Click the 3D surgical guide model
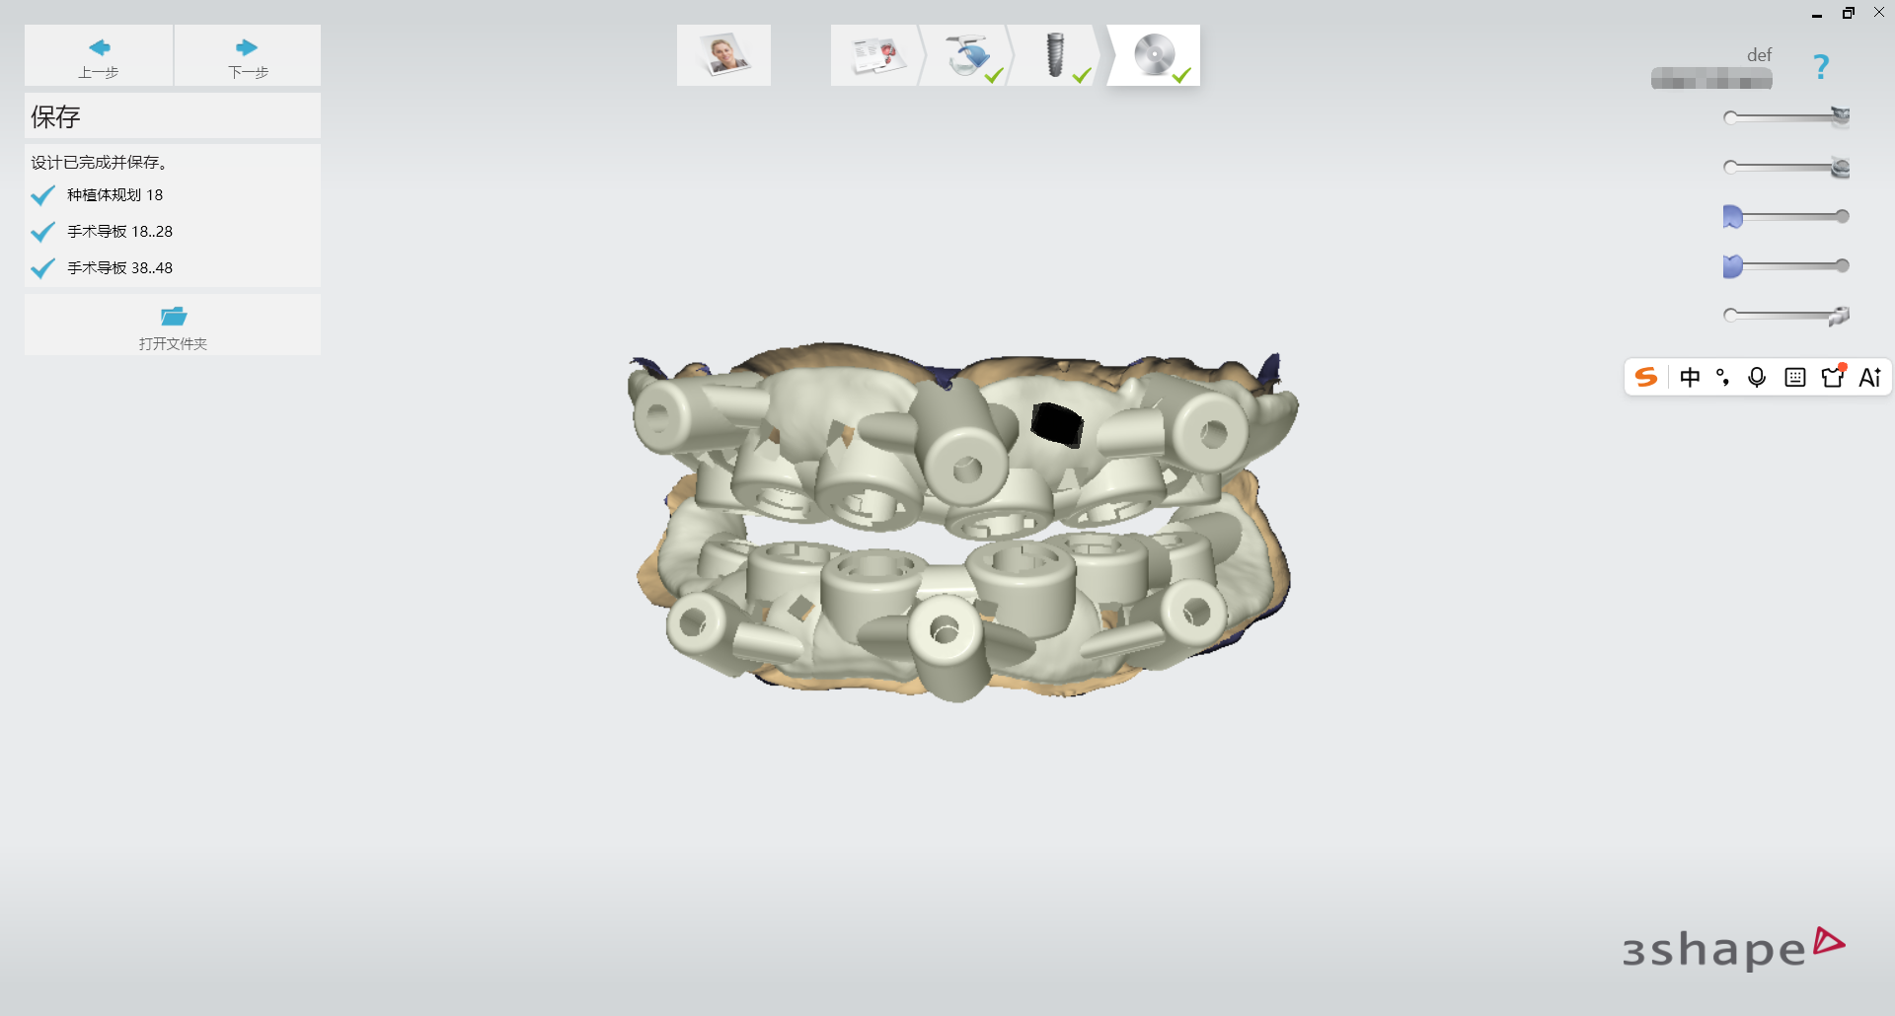The image size is (1895, 1016). 962,521
